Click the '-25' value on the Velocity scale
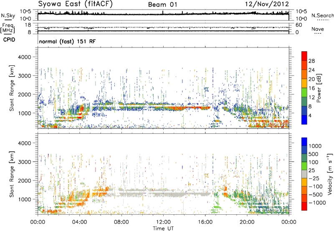Screen dimensions: 334x231 pyautogui.click(x=314, y=178)
